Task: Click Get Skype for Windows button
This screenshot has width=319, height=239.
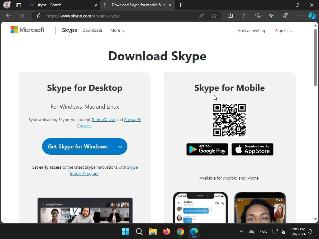Action: tap(78, 147)
